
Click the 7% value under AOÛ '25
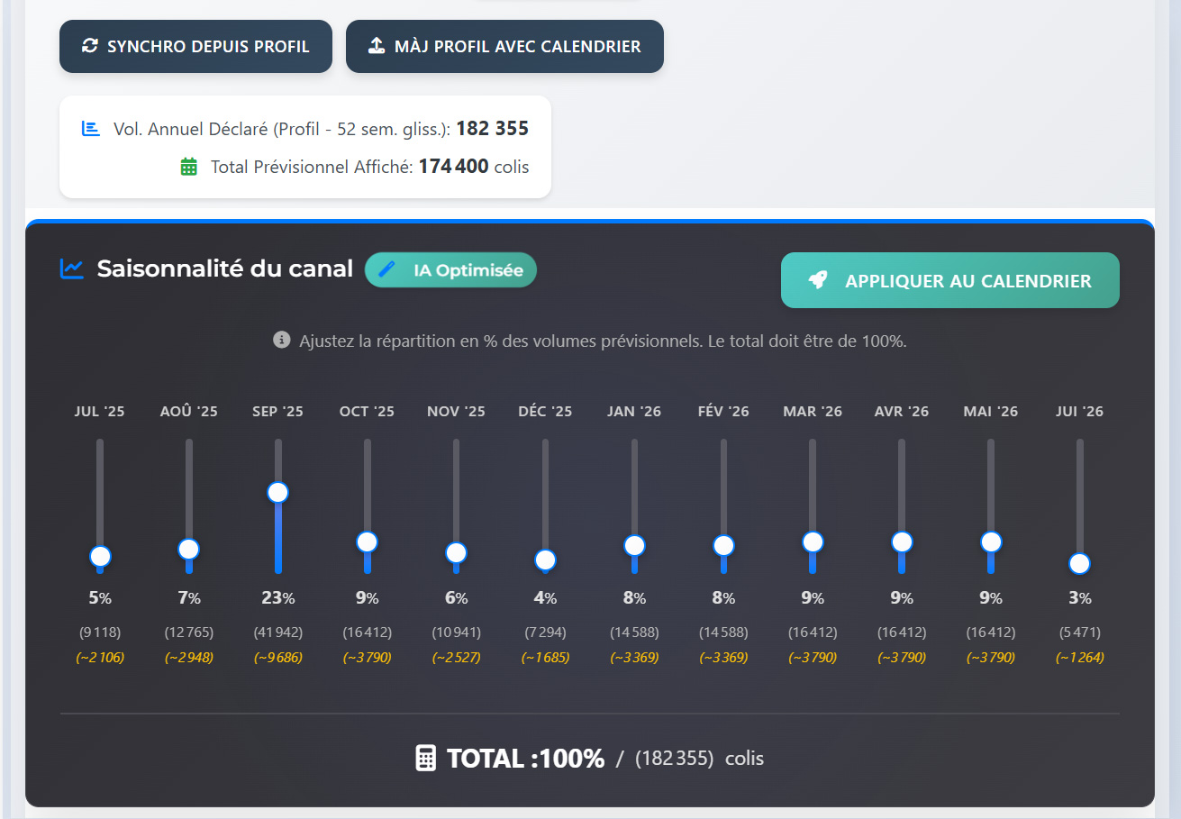click(x=188, y=597)
